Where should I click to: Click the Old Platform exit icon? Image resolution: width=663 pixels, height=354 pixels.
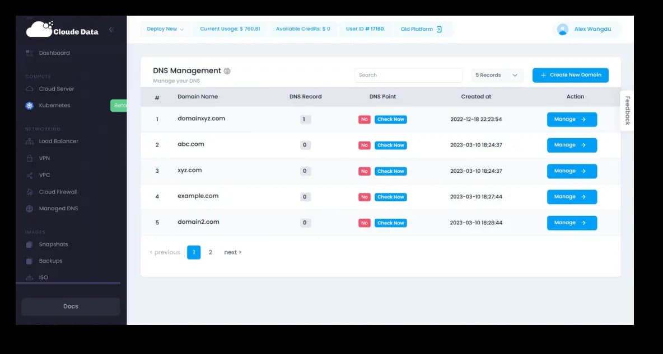click(x=439, y=29)
